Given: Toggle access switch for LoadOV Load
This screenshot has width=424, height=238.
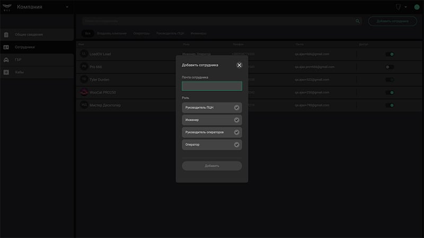Looking at the screenshot, I should (x=390, y=54).
